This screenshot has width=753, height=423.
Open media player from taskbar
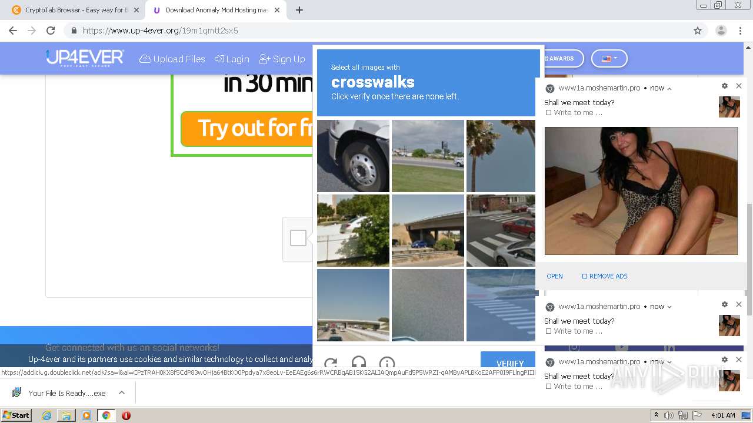86,415
